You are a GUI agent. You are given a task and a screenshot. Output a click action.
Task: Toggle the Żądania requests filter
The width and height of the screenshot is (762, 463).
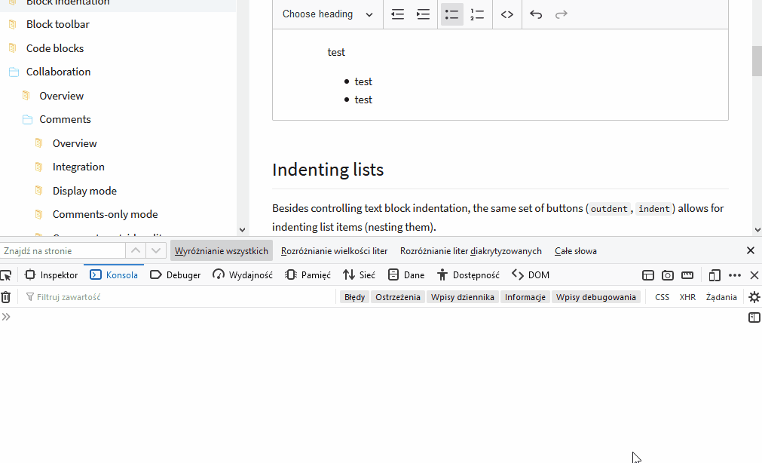[x=721, y=297]
